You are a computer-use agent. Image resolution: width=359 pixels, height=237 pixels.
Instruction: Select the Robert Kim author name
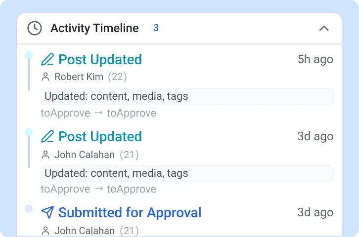coord(79,77)
